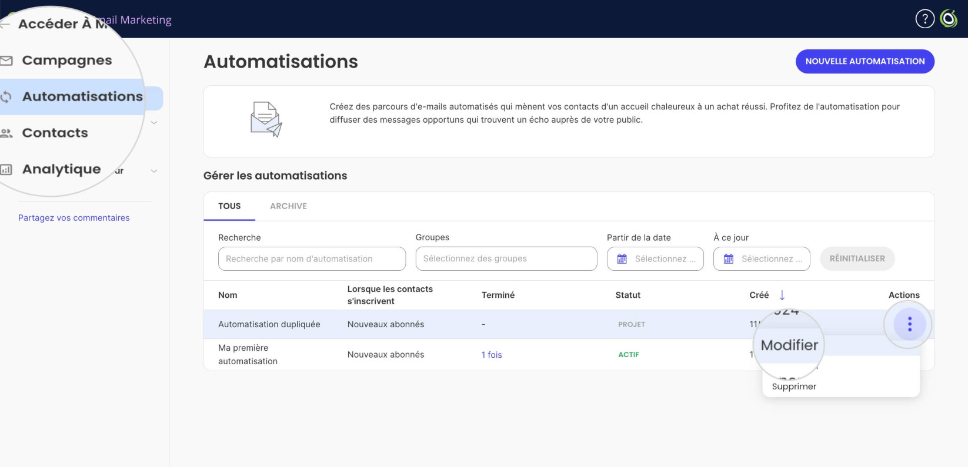
Task: Open Campagnes in the sidebar
Action: pos(67,61)
